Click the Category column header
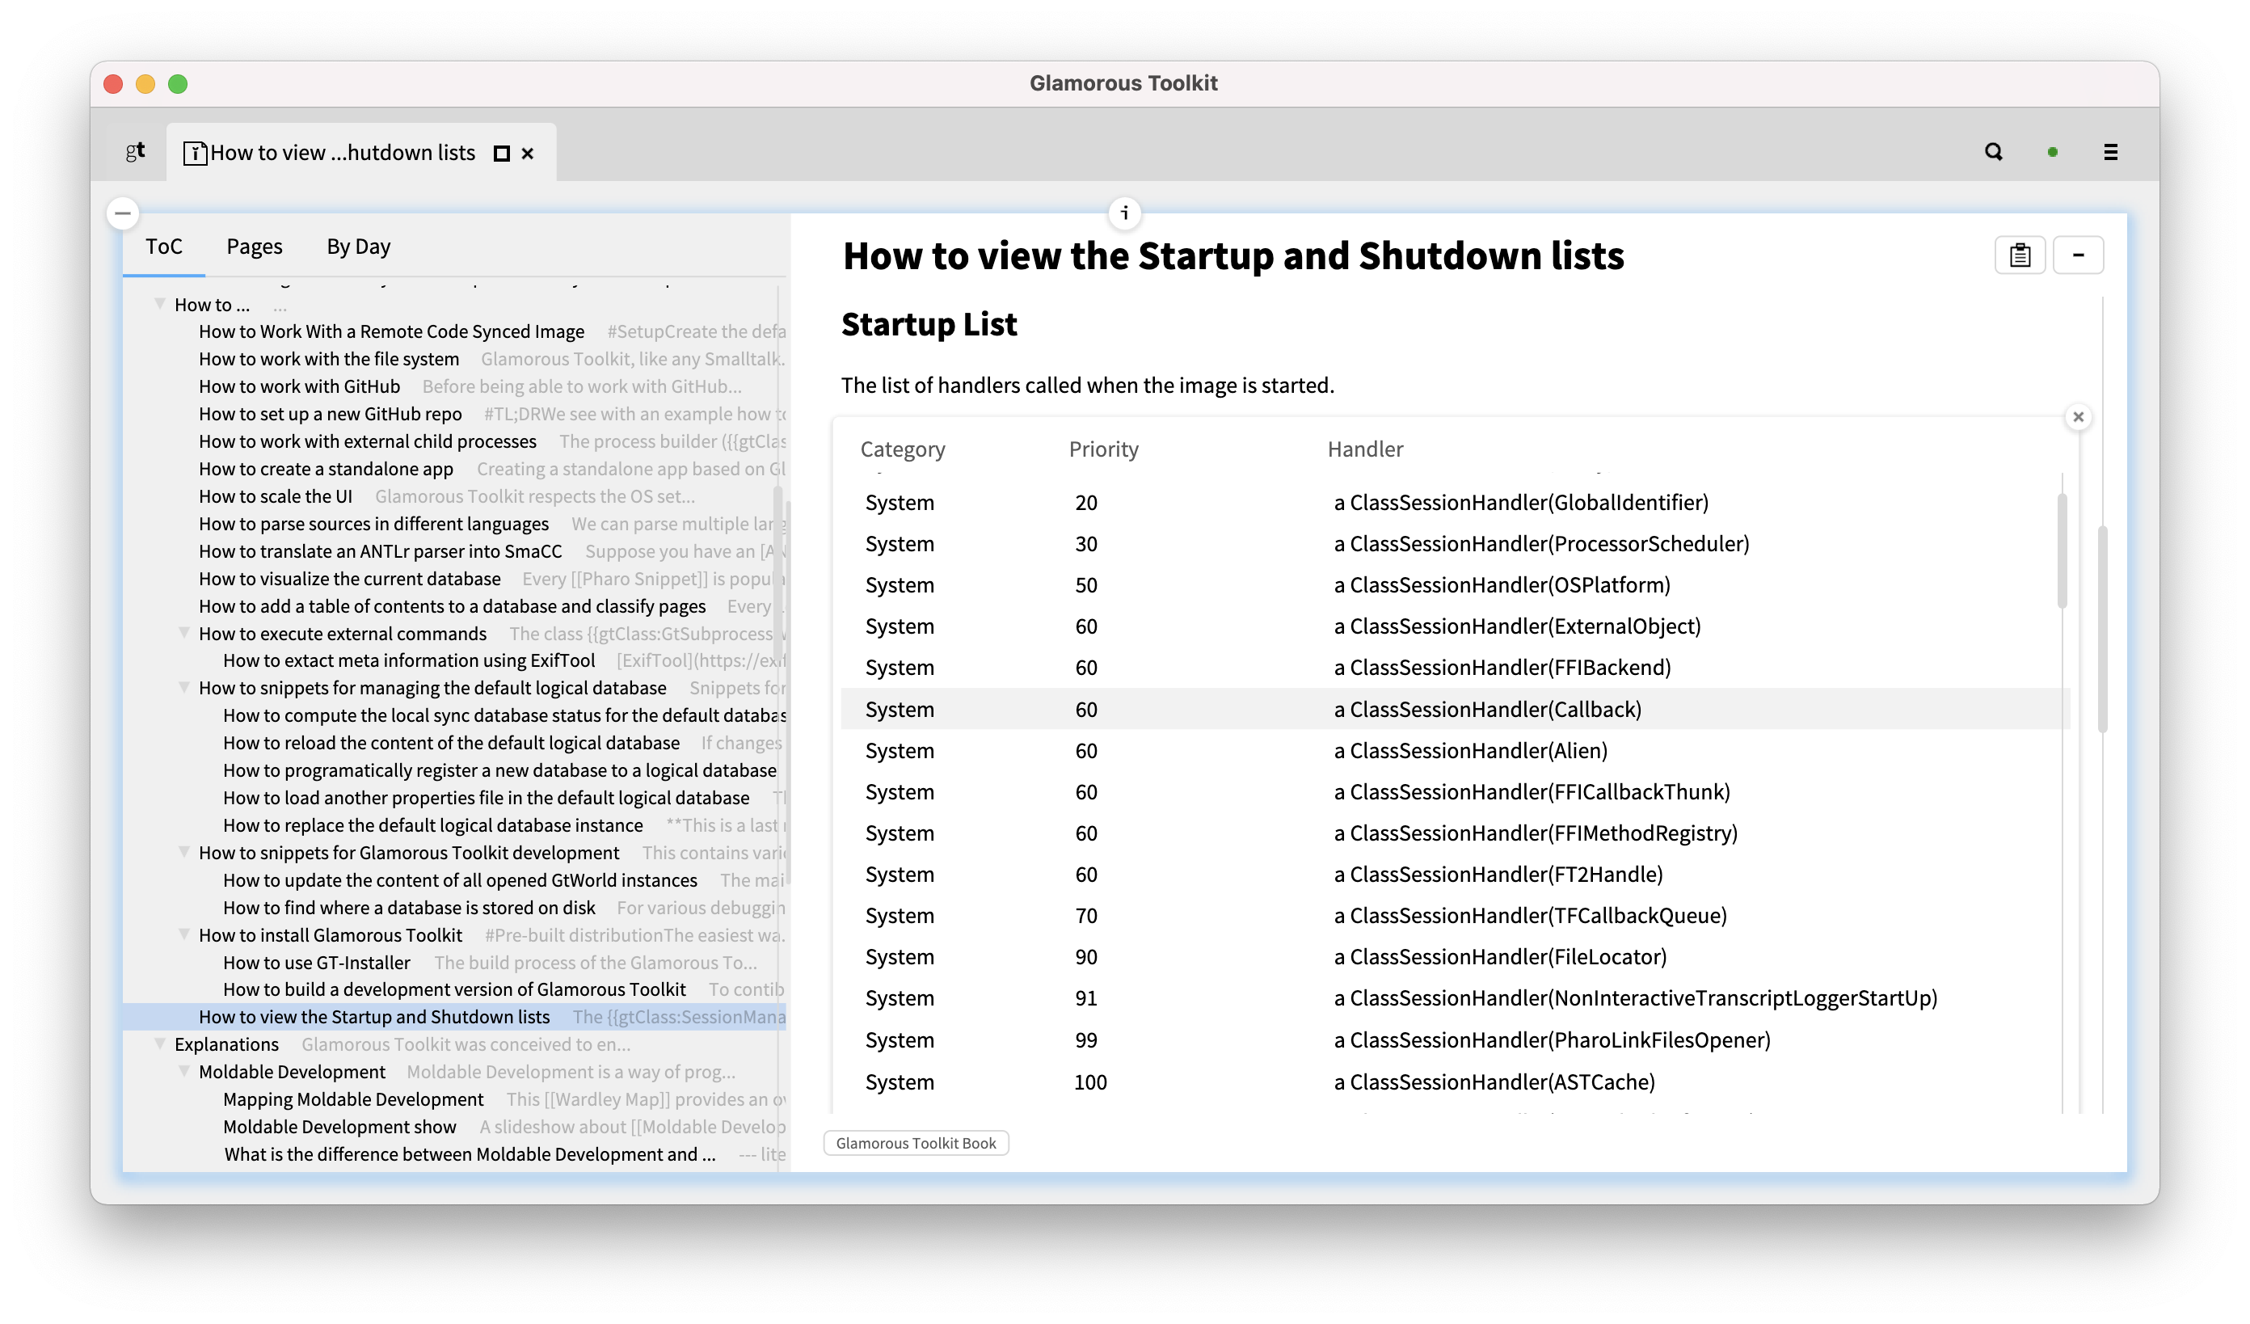This screenshot has width=2250, height=1324. tap(902, 449)
